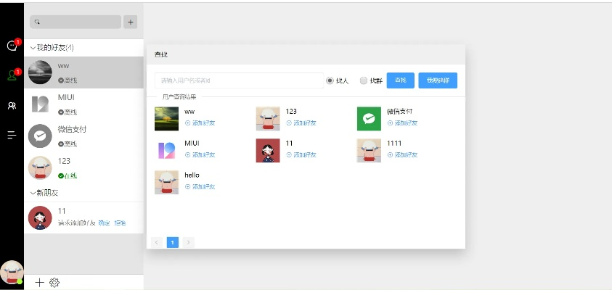The width and height of the screenshot is (612, 290).
Task: Click the username or id input field
Action: click(x=239, y=80)
